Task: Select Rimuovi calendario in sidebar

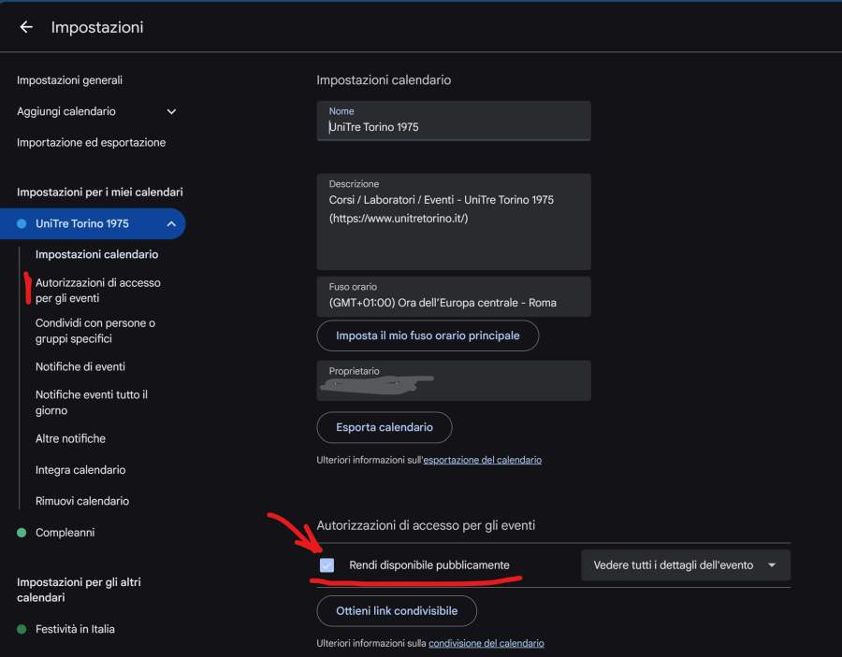Action: (82, 501)
